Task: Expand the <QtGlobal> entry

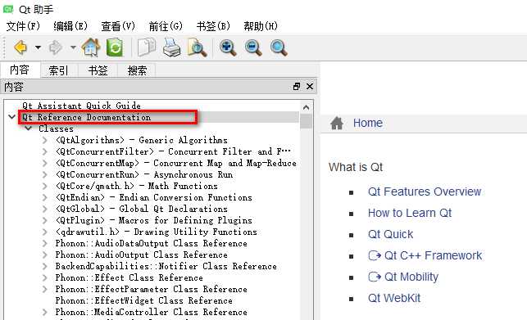Action: click(45, 209)
